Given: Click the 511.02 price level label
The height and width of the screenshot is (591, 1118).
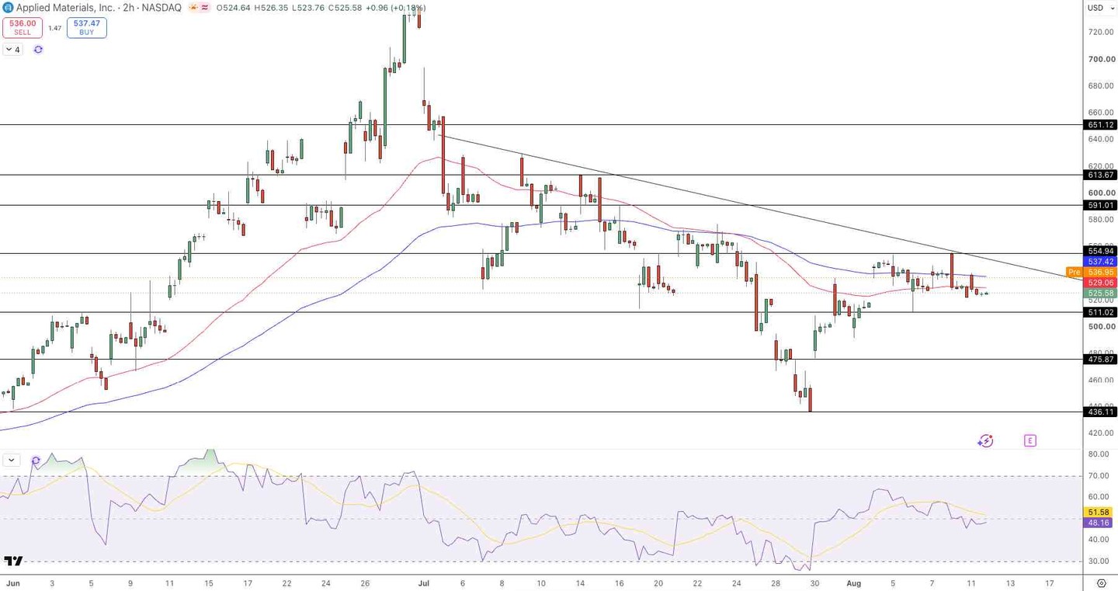Looking at the screenshot, I should [1101, 313].
